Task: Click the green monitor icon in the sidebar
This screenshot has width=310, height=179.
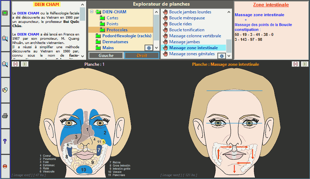Action: click(5, 13)
